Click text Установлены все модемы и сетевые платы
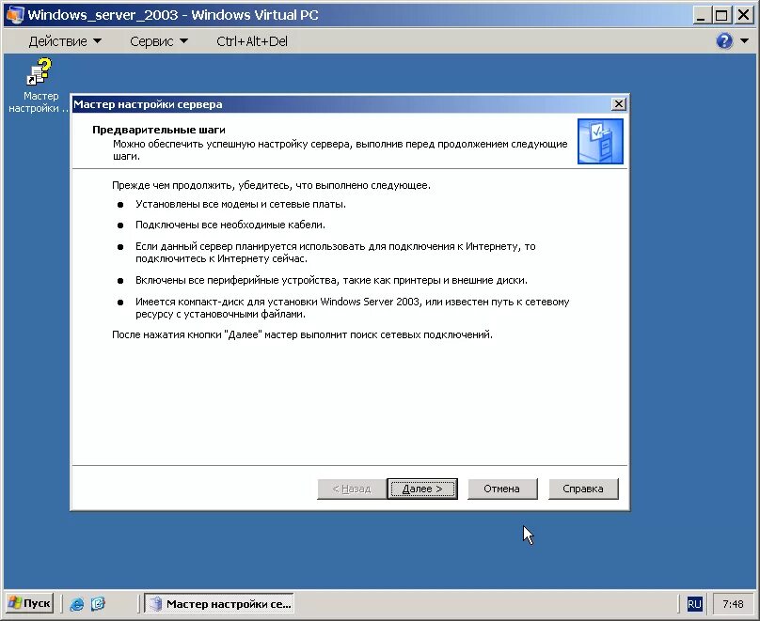760x621 pixels. coord(241,204)
